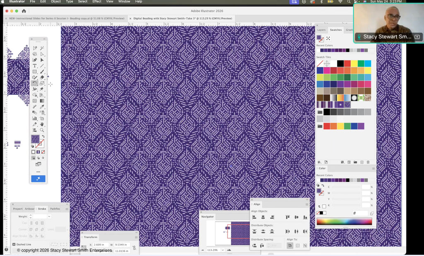Image resolution: width=424 pixels, height=256 pixels.
Task: Open the Object menu
Action: pyautogui.click(x=56, y=2)
